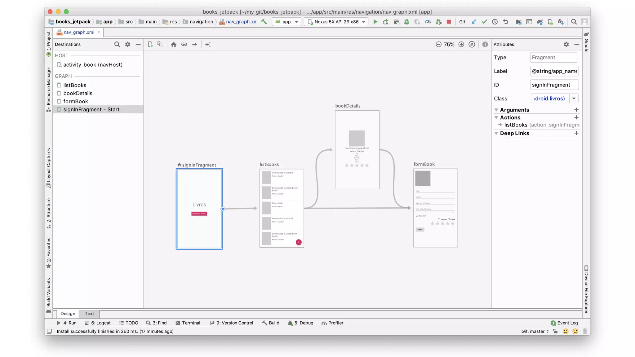
Task: Click the ID input field
Action: [554, 85]
